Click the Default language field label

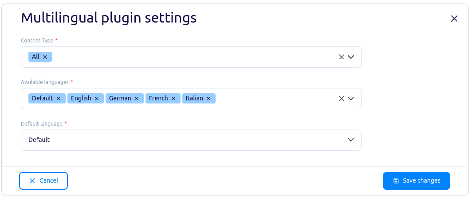[42, 124]
